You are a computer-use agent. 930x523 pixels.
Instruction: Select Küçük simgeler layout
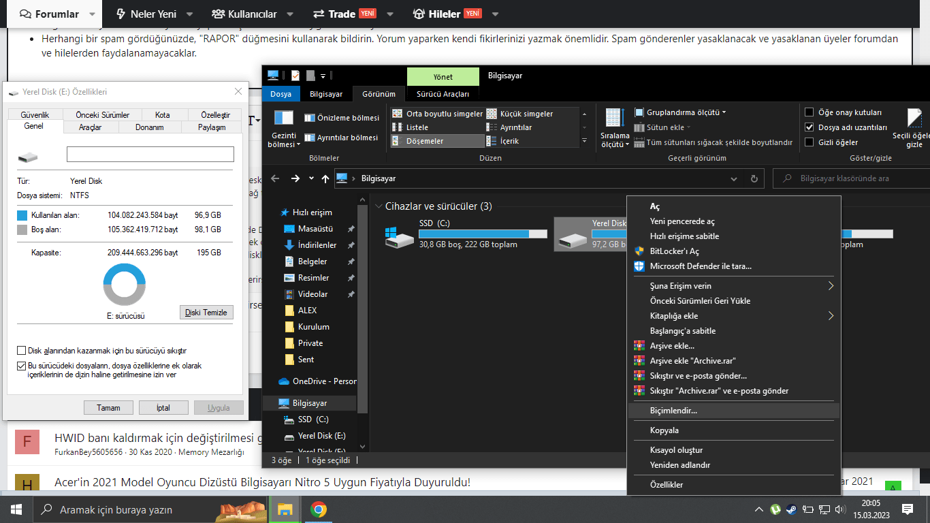(520, 114)
